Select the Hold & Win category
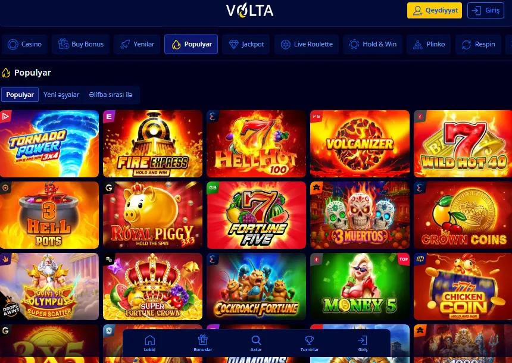Screen dimensions: 512x363 [x=373, y=44]
